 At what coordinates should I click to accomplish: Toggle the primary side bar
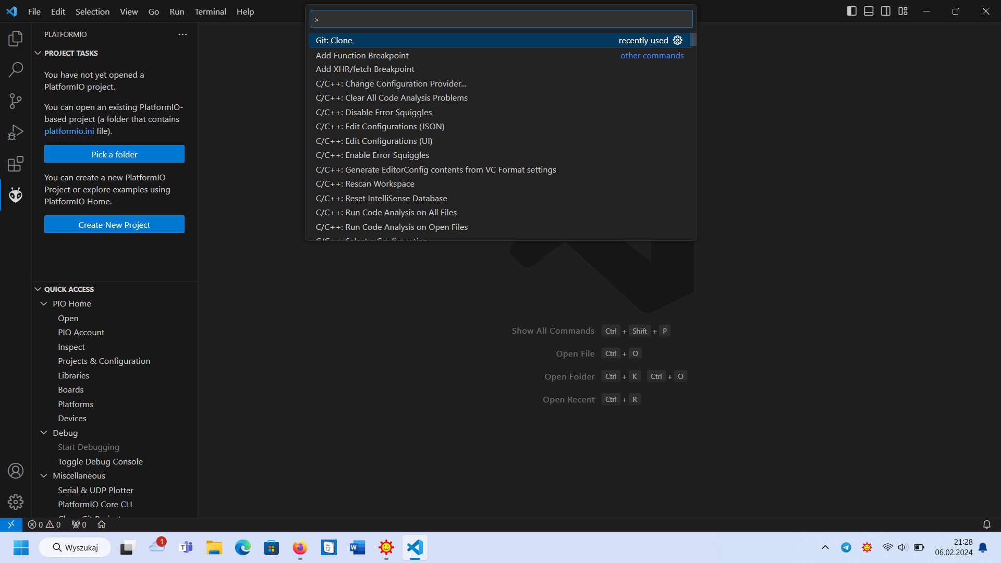[x=851, y=11]
